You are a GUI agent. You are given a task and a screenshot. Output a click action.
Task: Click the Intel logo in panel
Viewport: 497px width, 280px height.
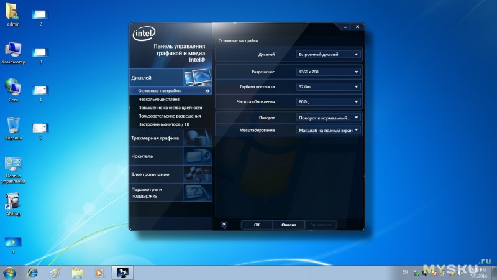point(144,34)
